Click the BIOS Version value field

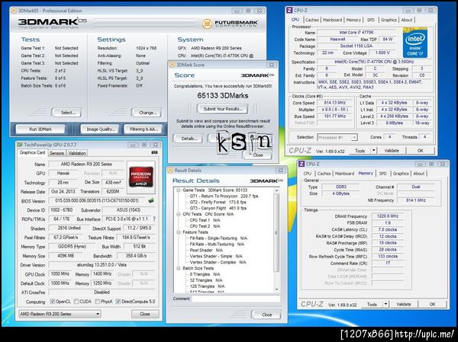tap(98, 200)
